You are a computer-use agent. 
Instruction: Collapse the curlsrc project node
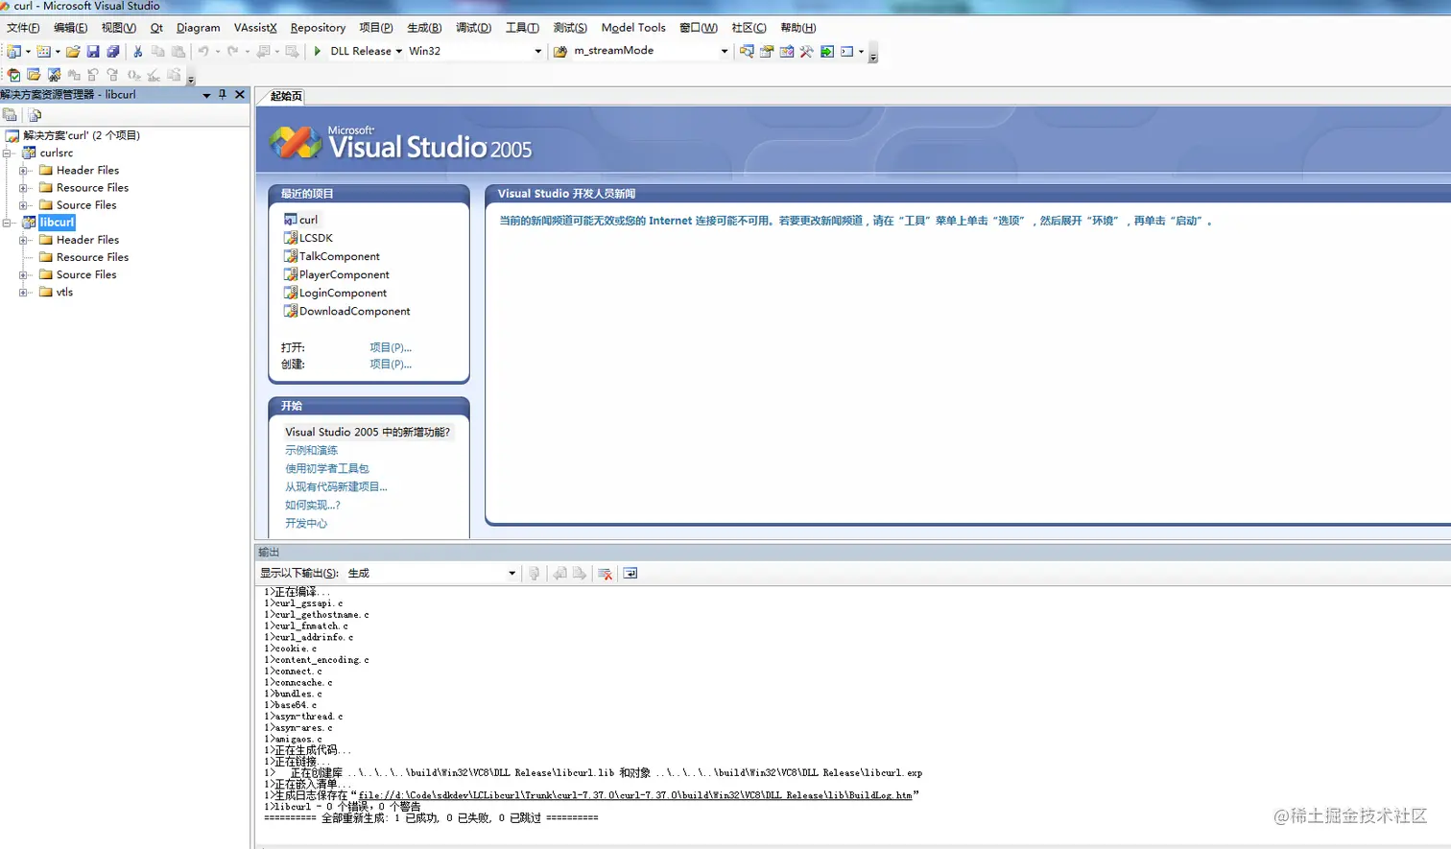click(x=8, y=153)
